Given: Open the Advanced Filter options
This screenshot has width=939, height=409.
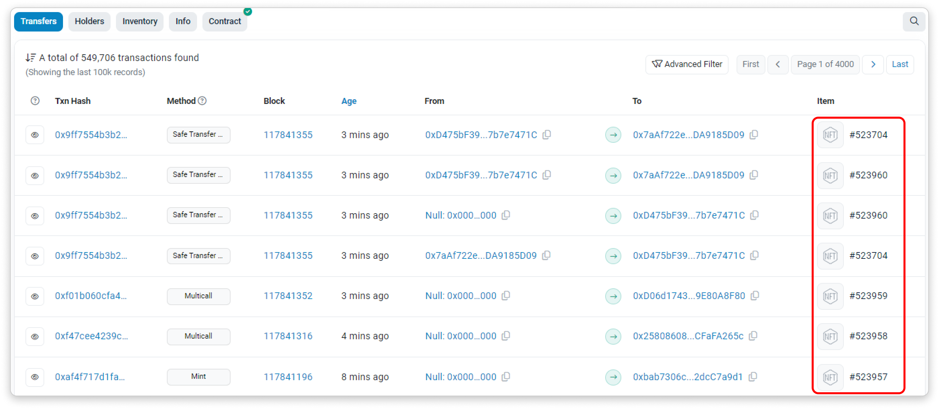Looking at the screenshot, I should pos(687,64).
